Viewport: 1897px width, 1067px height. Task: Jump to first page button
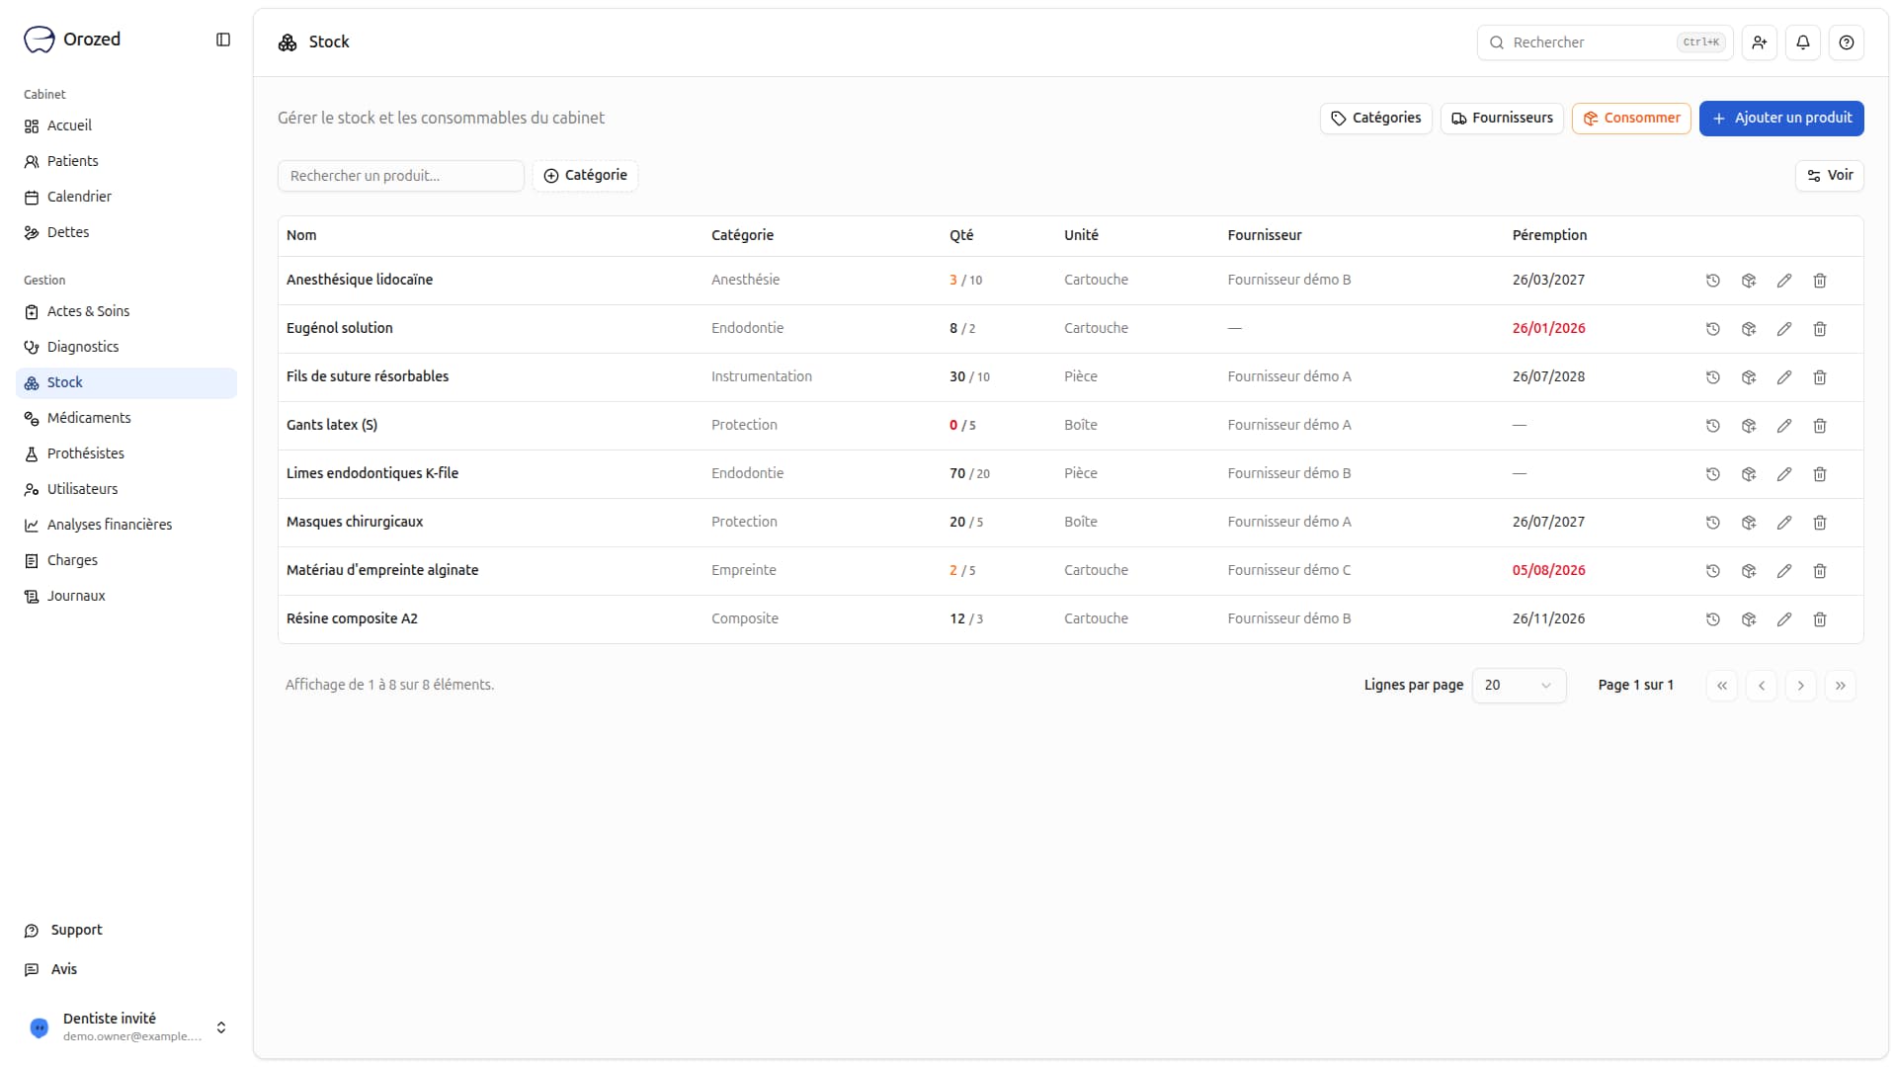coord(1722,686)
